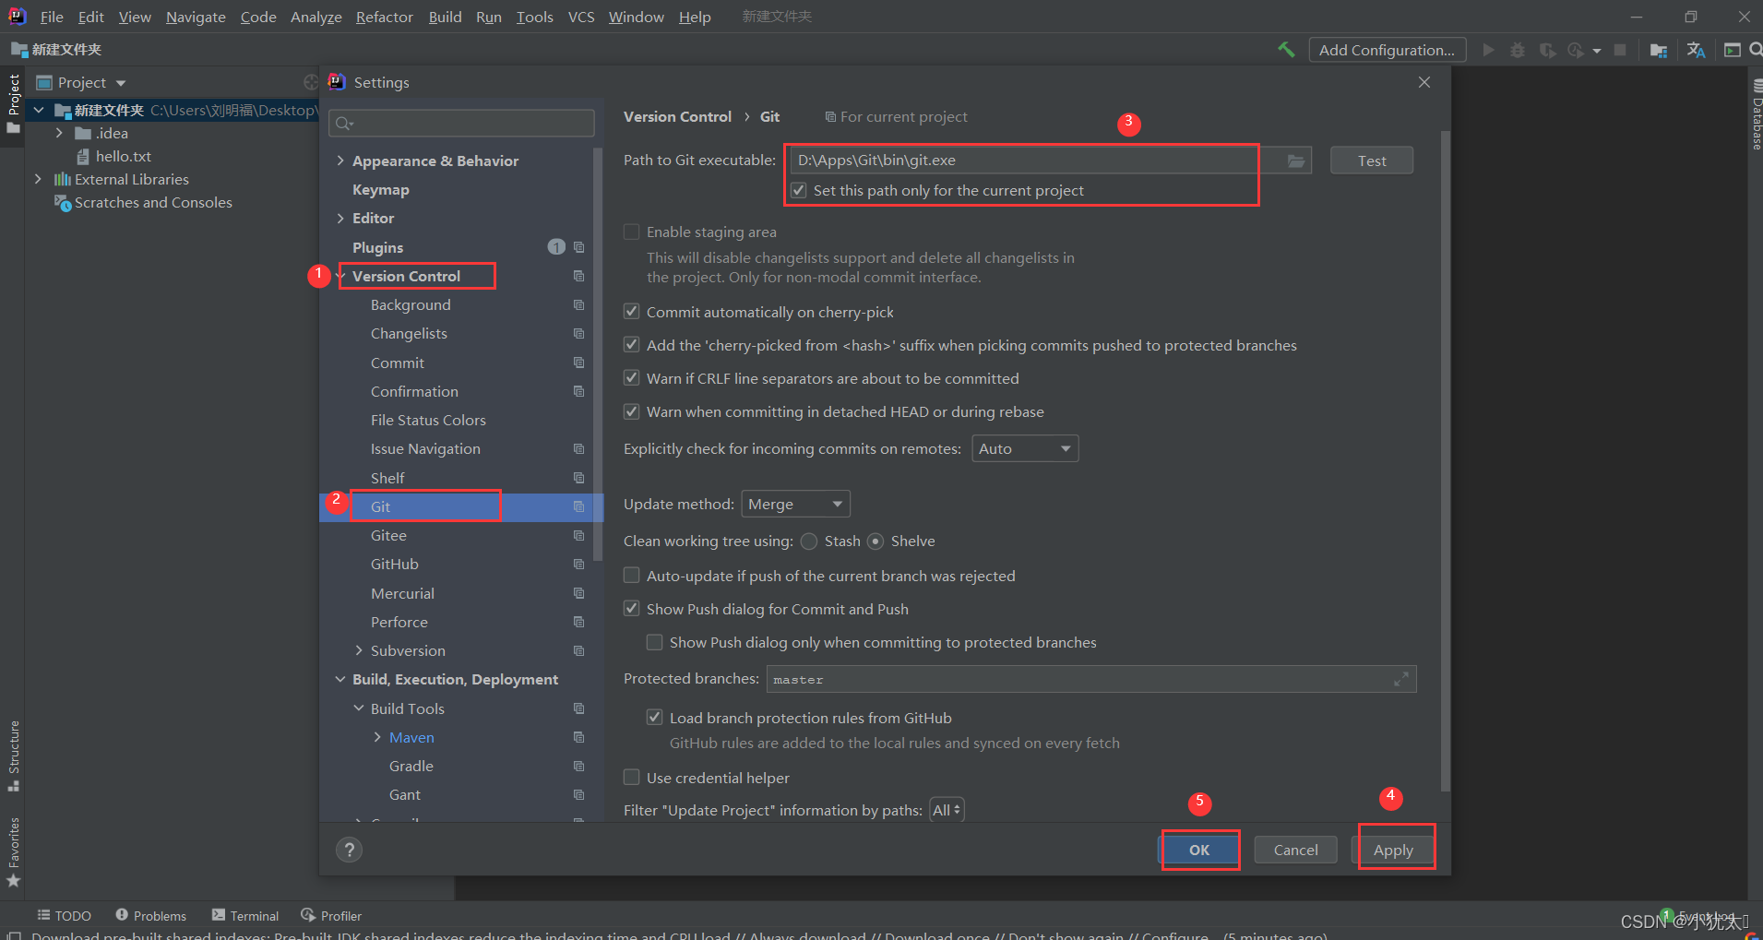Viewport: 1763px width, 940px height.
Task: Click the Run play icon
Action: (1488, 50)
